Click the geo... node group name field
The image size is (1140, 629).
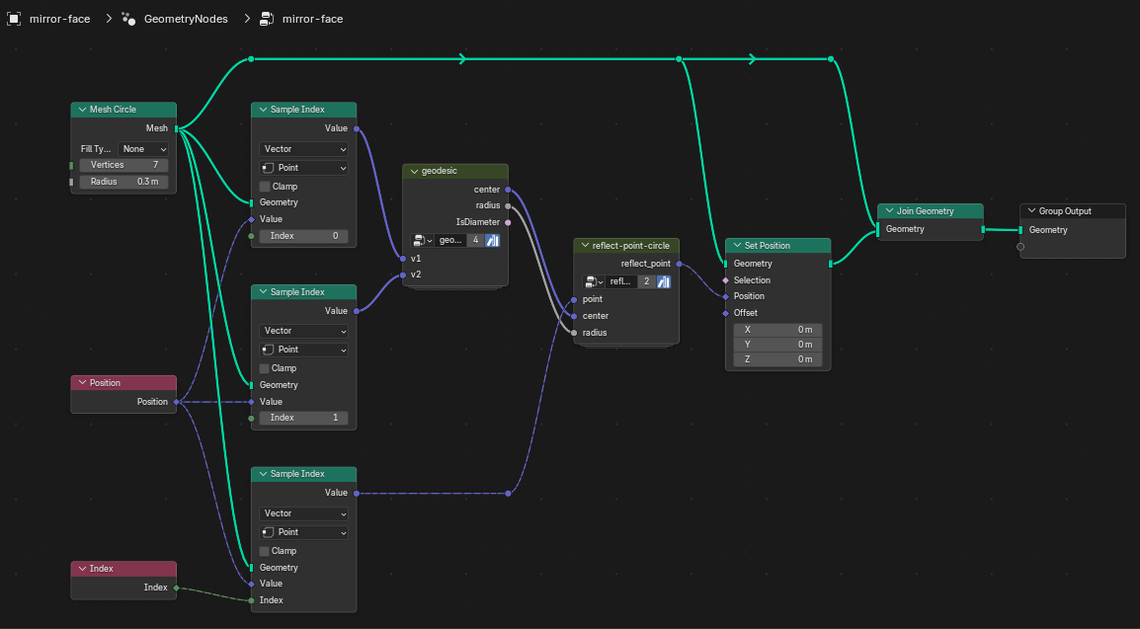[x=450, y=240]
